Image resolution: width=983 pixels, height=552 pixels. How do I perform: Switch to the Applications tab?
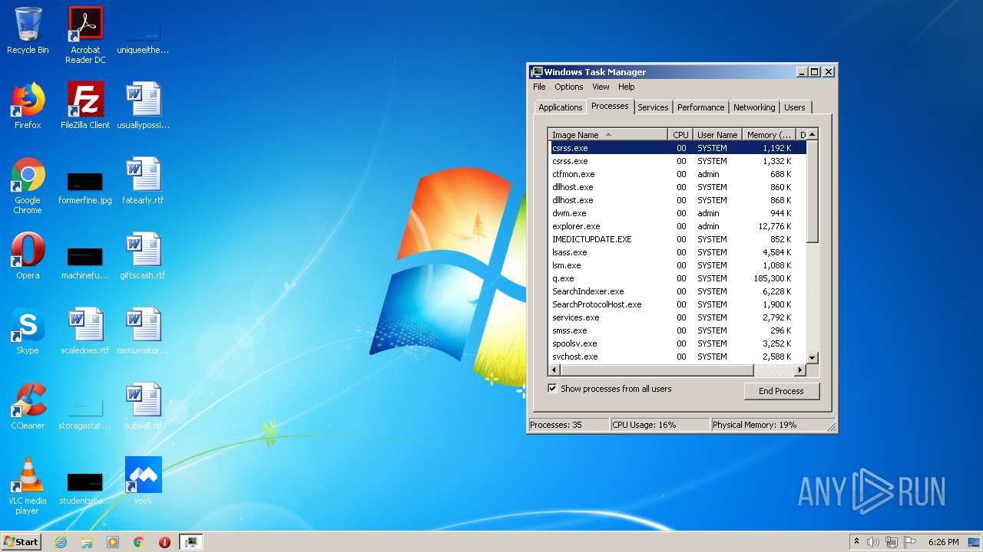click(561, 107)
